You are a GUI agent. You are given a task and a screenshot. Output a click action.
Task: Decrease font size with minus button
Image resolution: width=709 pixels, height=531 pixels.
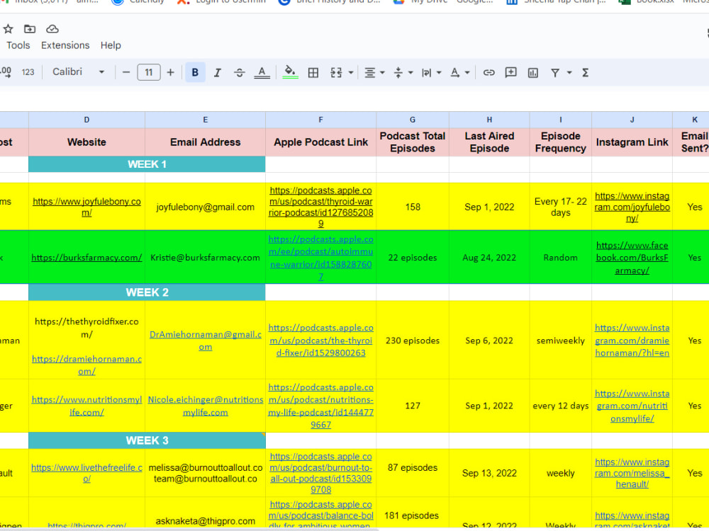(x=126, y=72)
